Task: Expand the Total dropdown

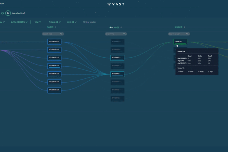Action: pos(38,22)
